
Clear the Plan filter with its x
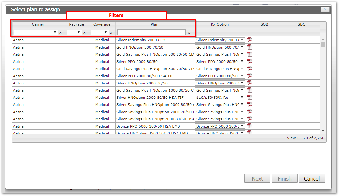(189, 33)
